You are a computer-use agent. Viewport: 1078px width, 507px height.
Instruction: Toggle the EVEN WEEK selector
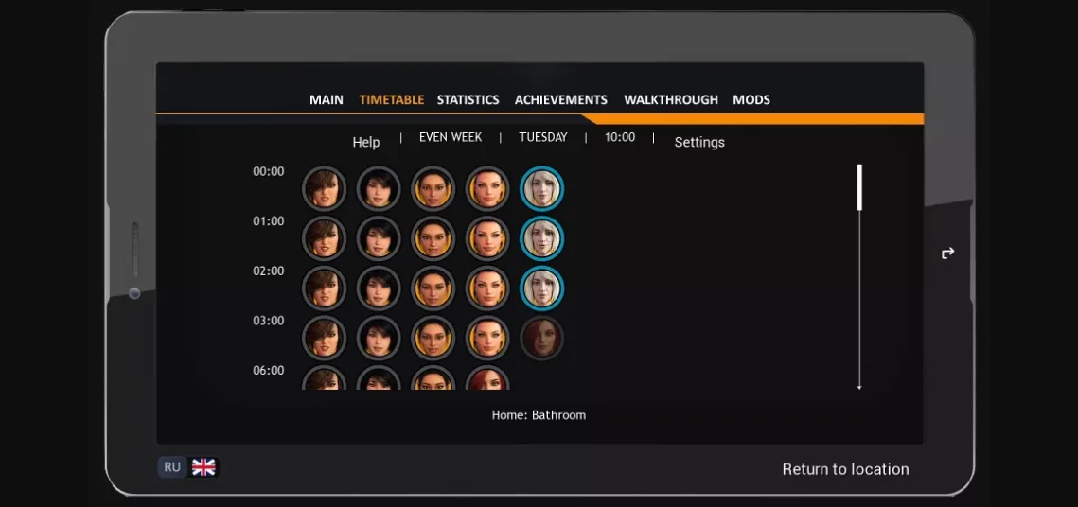coord(451,137)
